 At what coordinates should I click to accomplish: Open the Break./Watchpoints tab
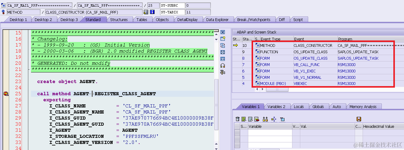(x=254, y=19)
